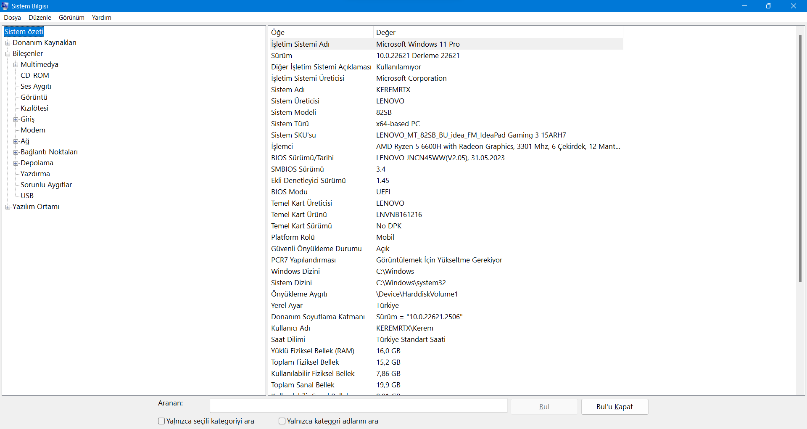This screenshot has width=807, height=429.
Task: Select USB in the tree
Action: coord(27,196)
